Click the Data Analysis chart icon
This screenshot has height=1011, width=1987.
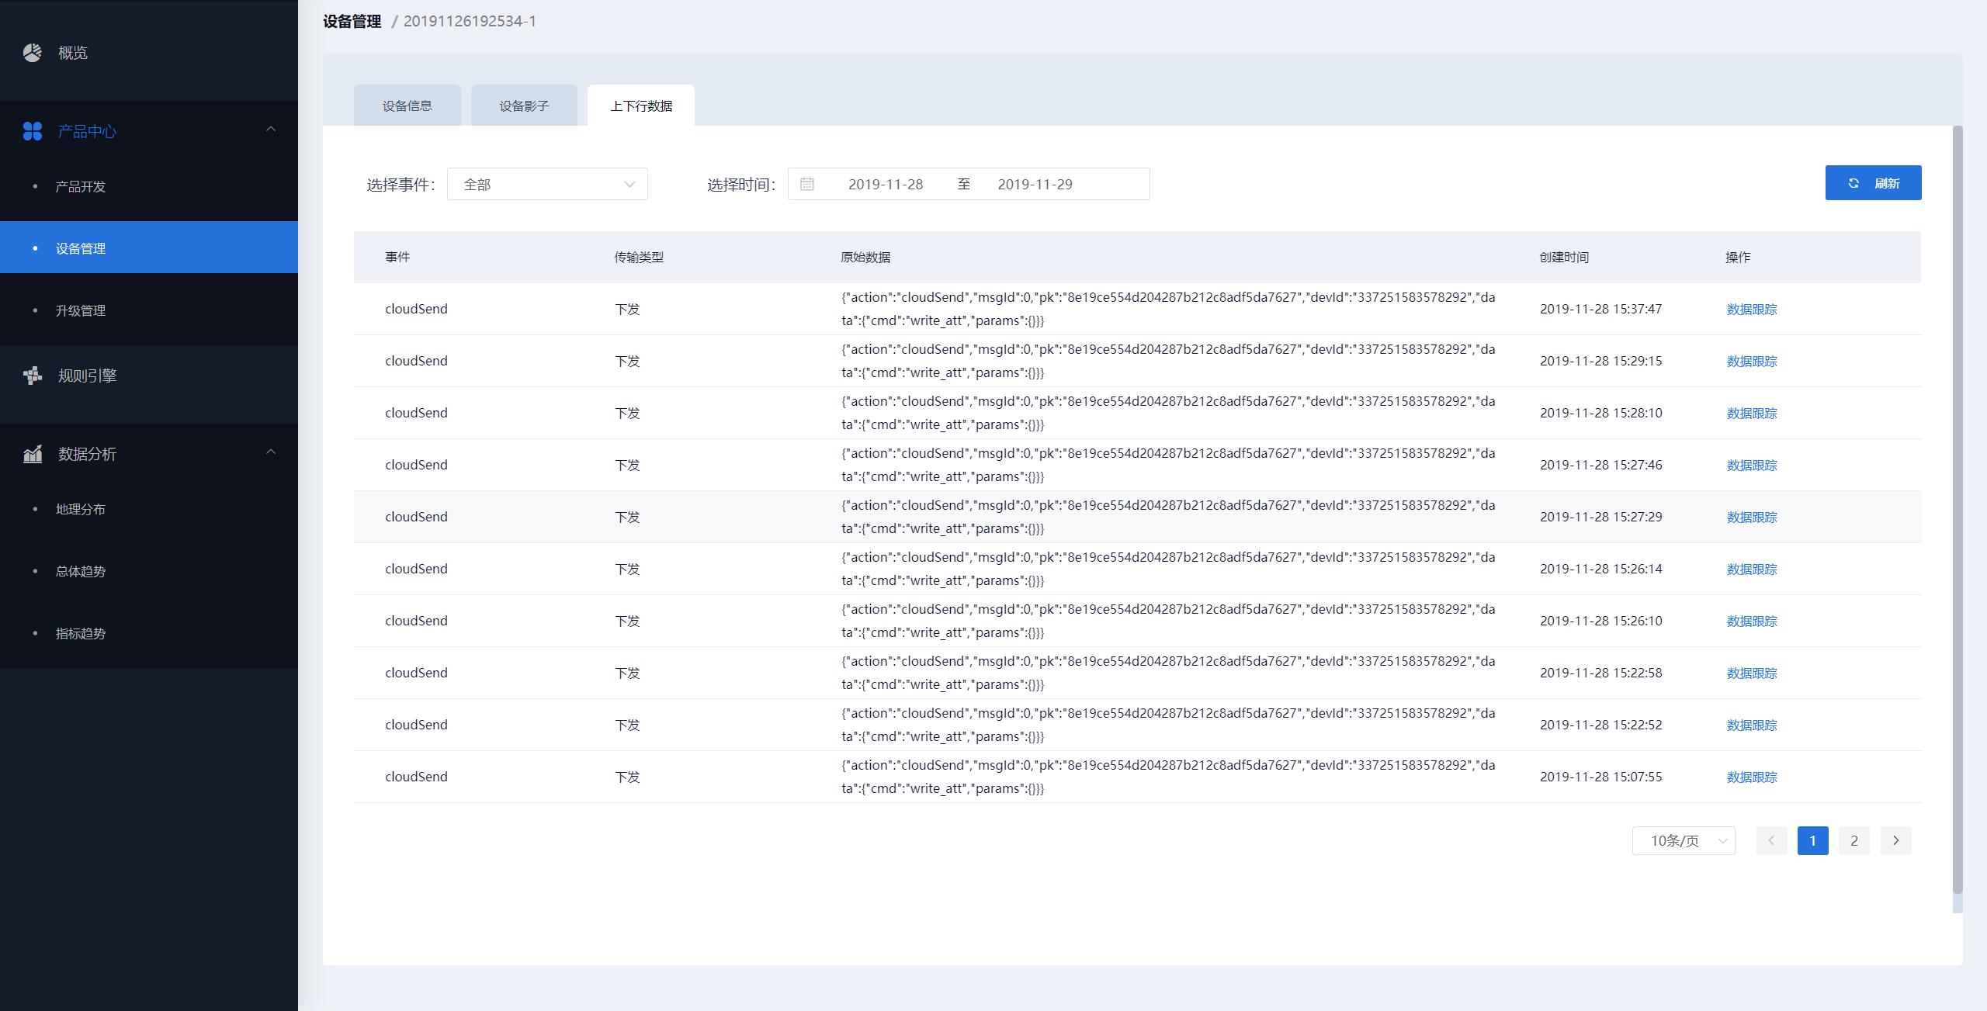pos(33,454)
